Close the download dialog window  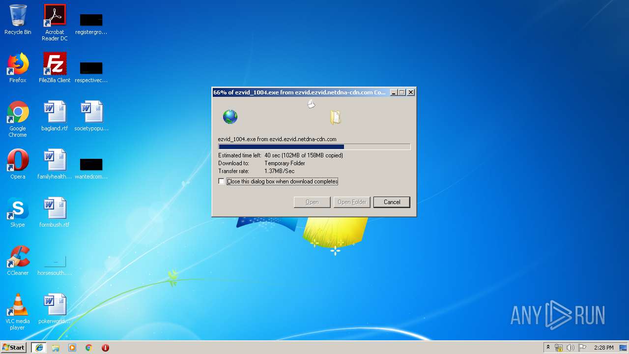411,92
